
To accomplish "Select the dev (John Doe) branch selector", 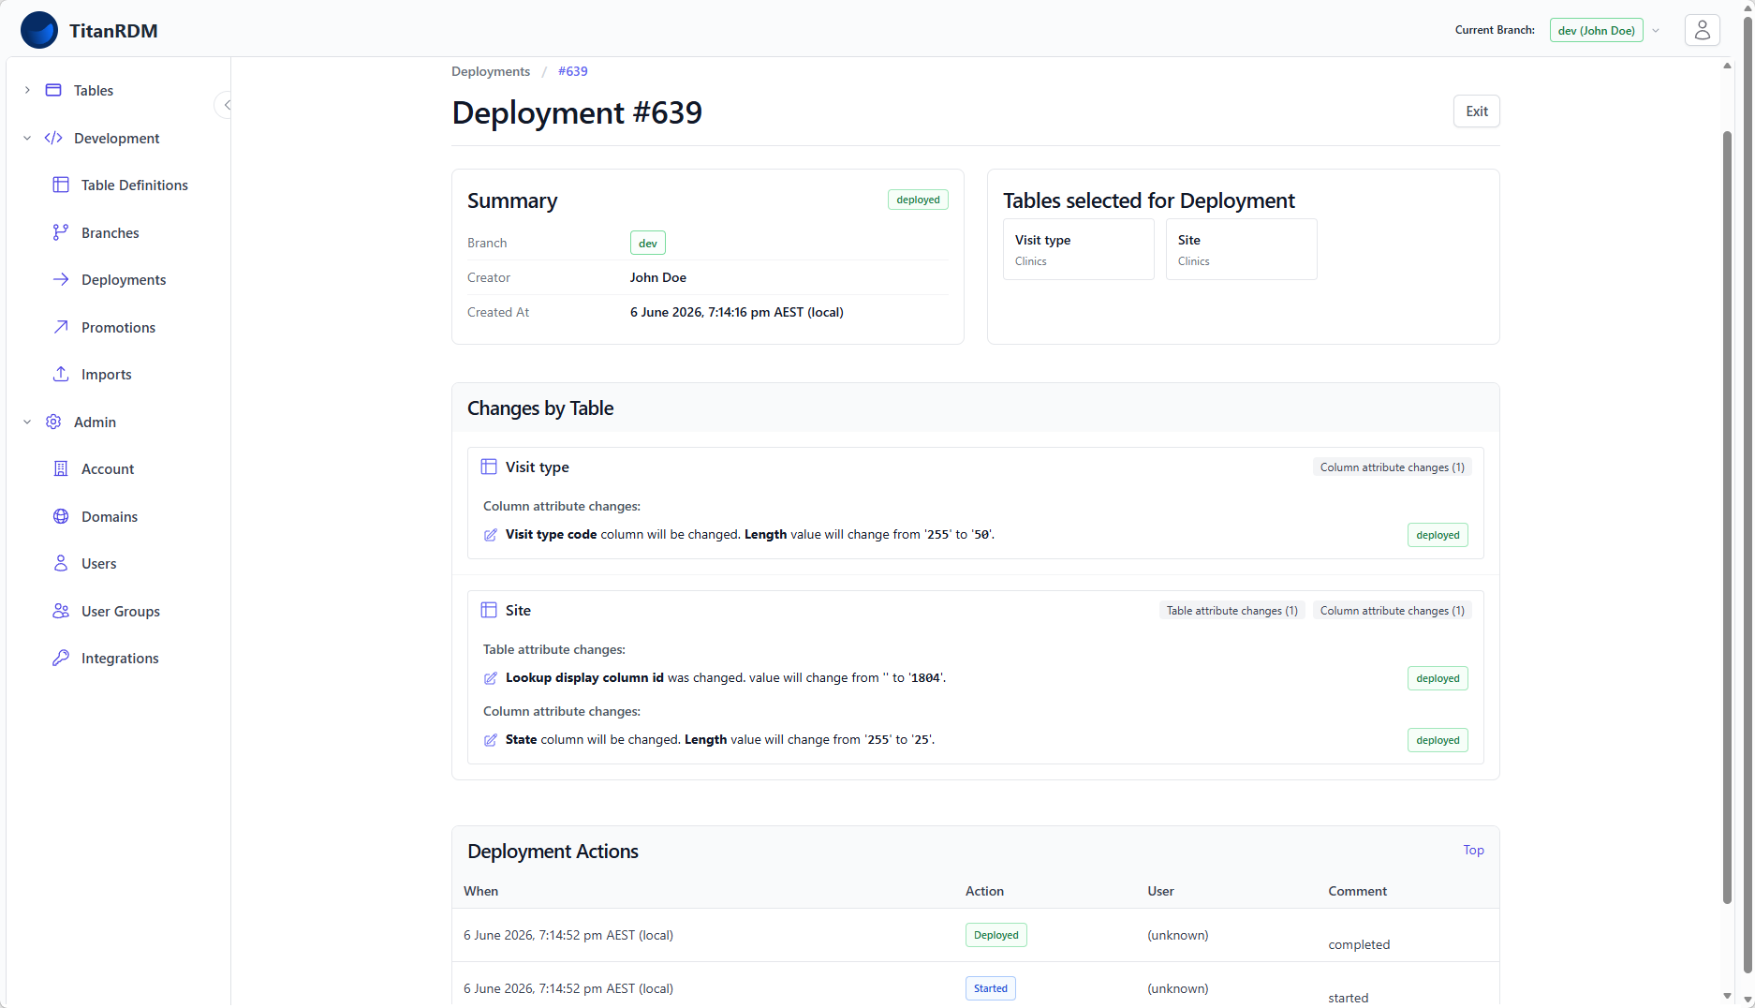I will coord(1596,30).
